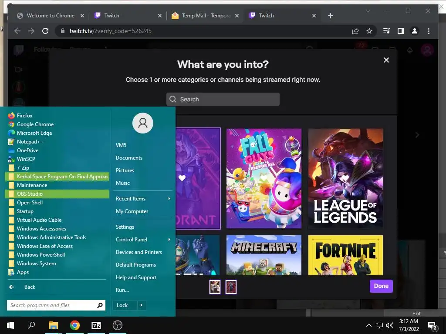Click Run... in the start menu
This screenshot has height=334, width=446.
pos(122,290)
